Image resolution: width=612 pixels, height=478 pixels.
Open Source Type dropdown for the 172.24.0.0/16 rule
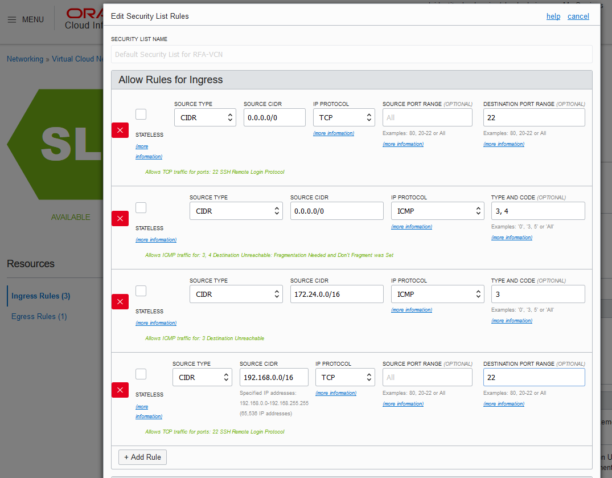tap(236, 294)
